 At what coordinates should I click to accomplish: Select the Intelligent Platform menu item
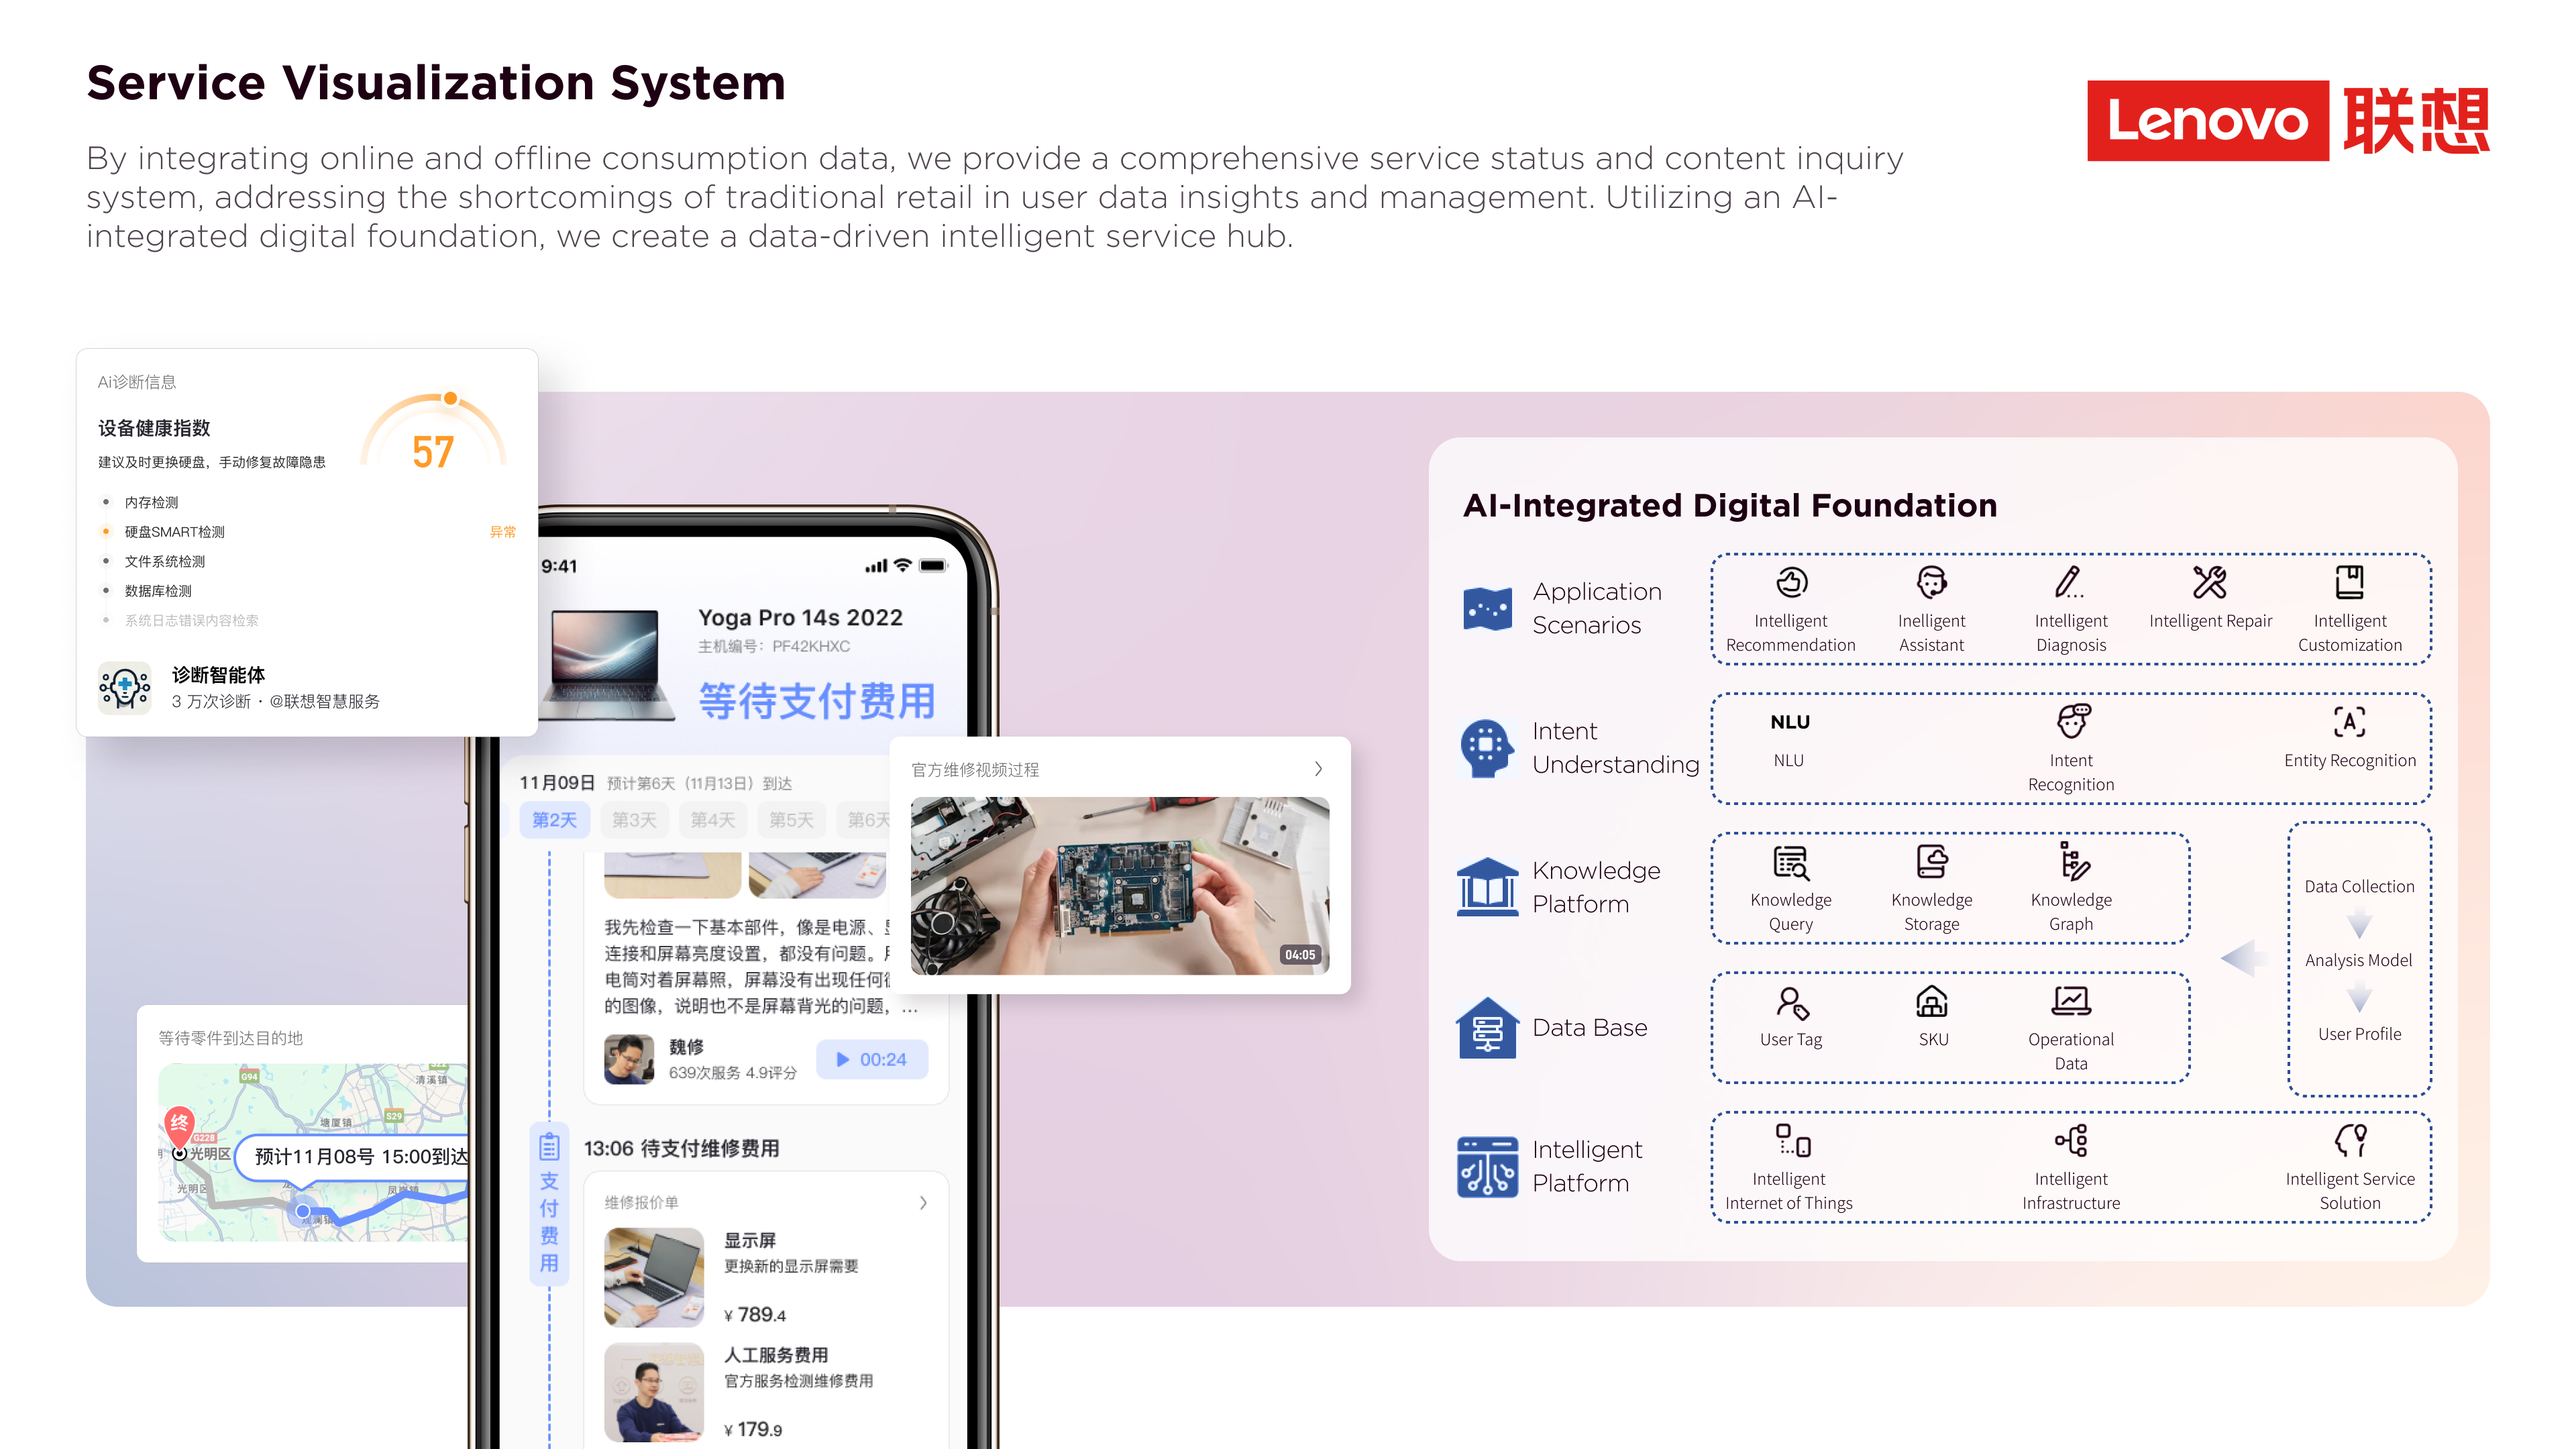click(1580, 1168)
